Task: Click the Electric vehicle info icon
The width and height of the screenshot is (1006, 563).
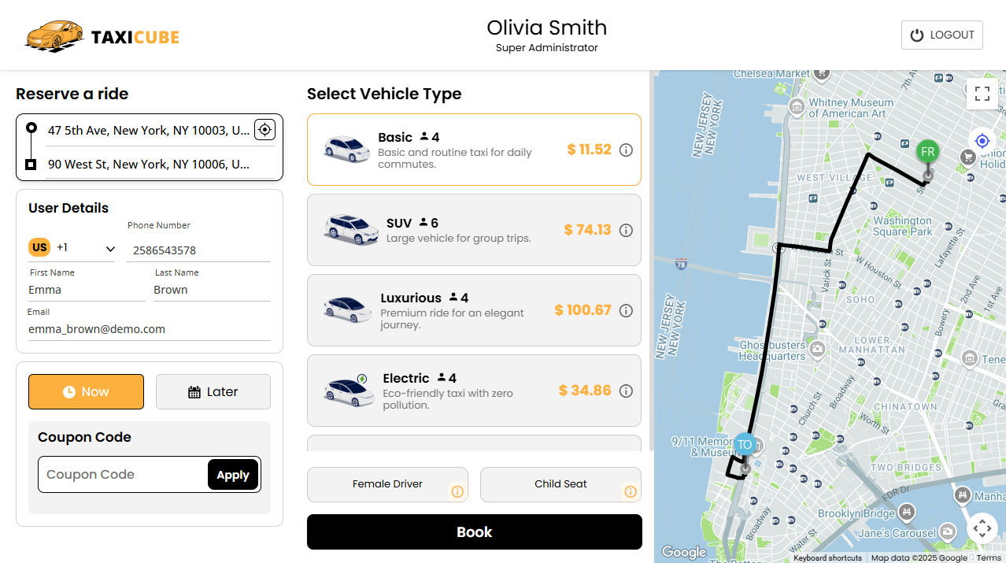Action: [x=626, y=391]
